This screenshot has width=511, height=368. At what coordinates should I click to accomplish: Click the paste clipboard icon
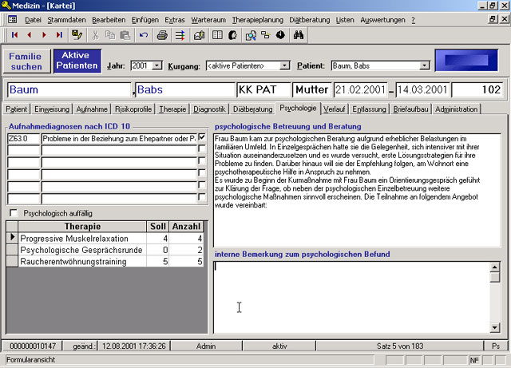tap(125, 35)
